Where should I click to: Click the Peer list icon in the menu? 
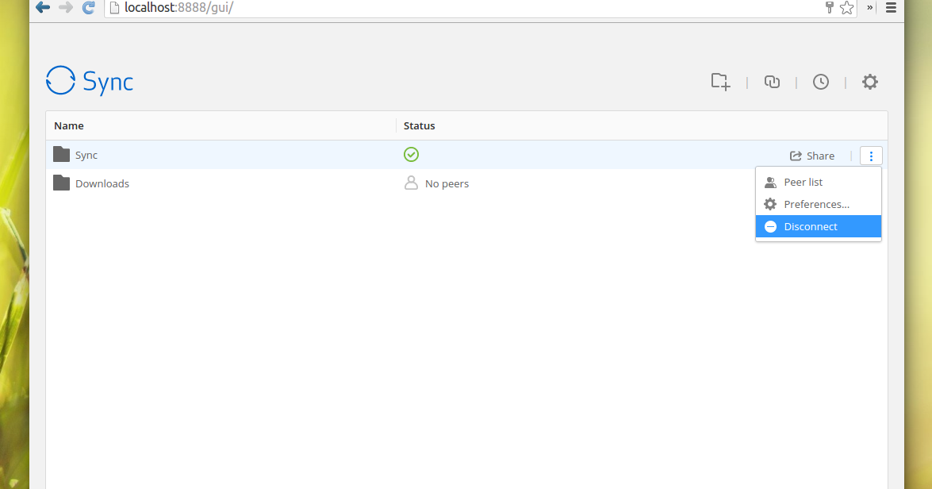pos(770,182)
